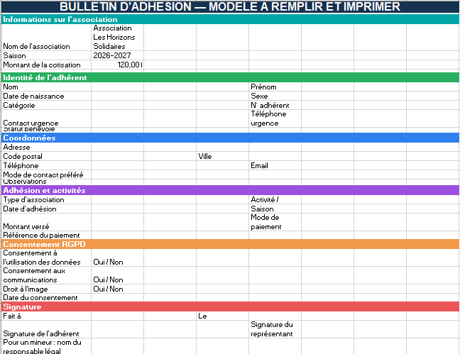460x354 pixels.
Task: Click the 'Référence du paiement' label
Action: (46, 236)
